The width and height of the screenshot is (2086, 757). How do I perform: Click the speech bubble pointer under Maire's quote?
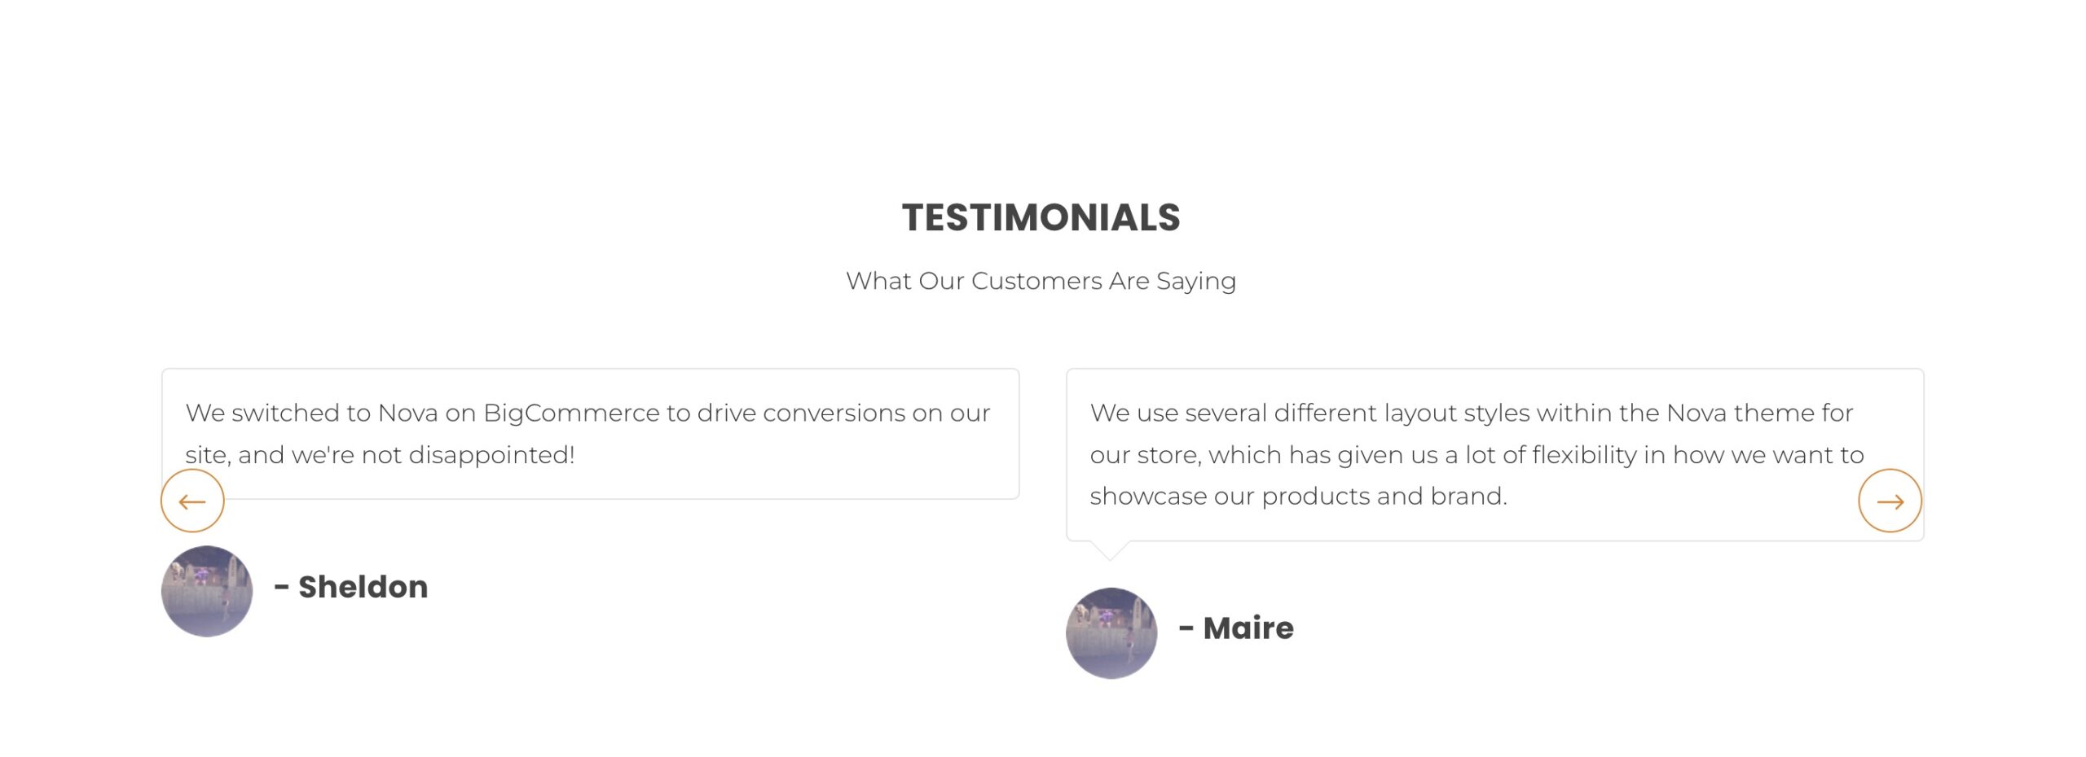point(1109,550)
